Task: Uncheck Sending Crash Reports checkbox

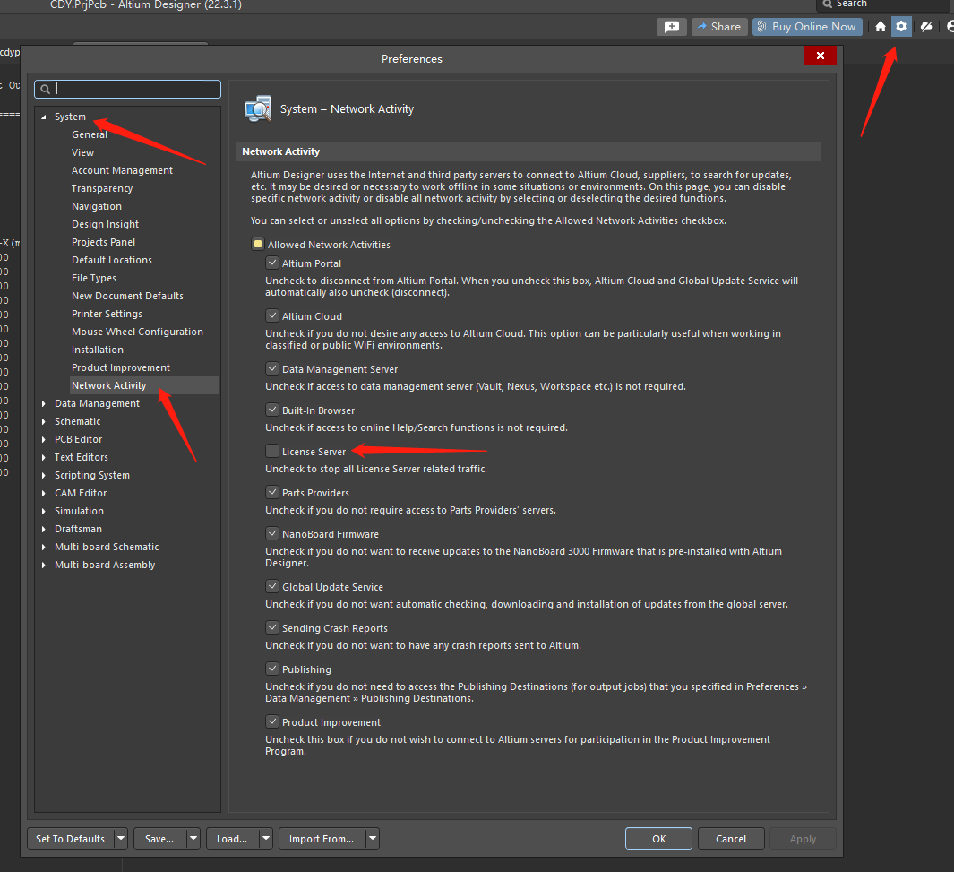Action: click(x=272, y=627)
